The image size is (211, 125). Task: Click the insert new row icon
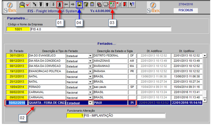point(112,5)
